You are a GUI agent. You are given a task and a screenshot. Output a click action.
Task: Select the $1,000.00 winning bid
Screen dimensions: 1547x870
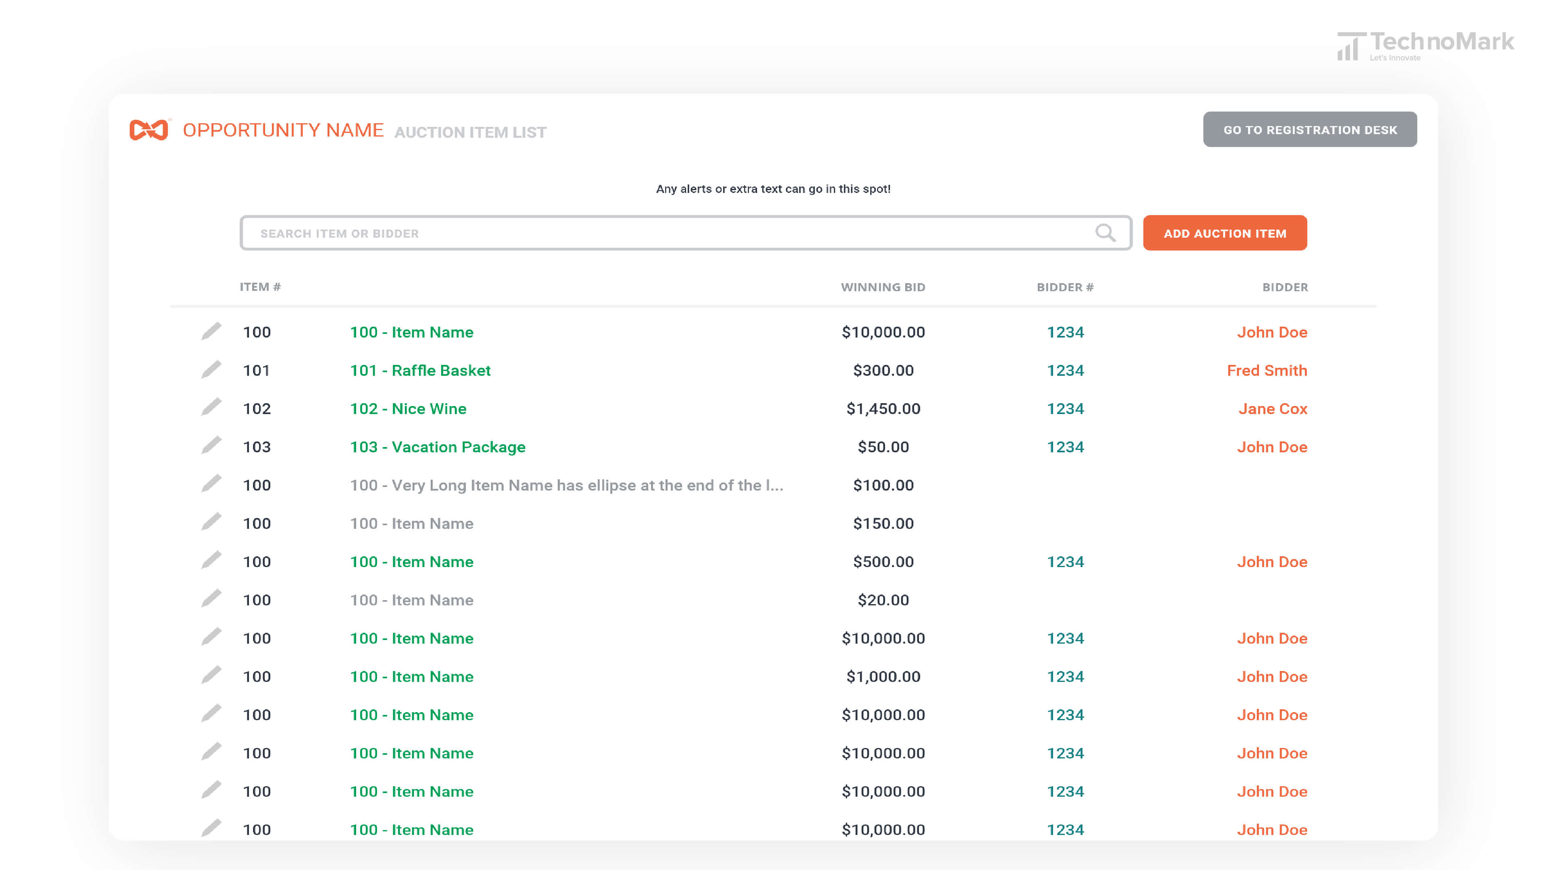tap(883, 677)
